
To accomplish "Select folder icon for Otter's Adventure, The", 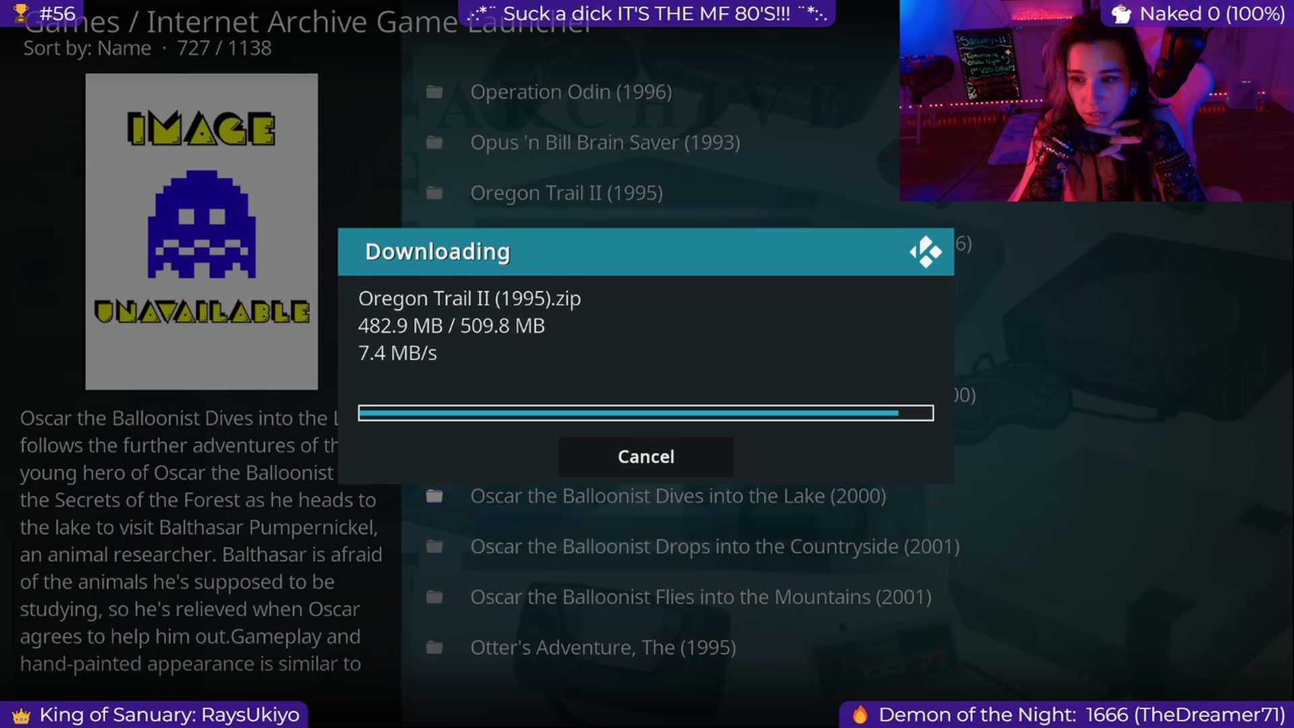I will [x=435, y=648].
